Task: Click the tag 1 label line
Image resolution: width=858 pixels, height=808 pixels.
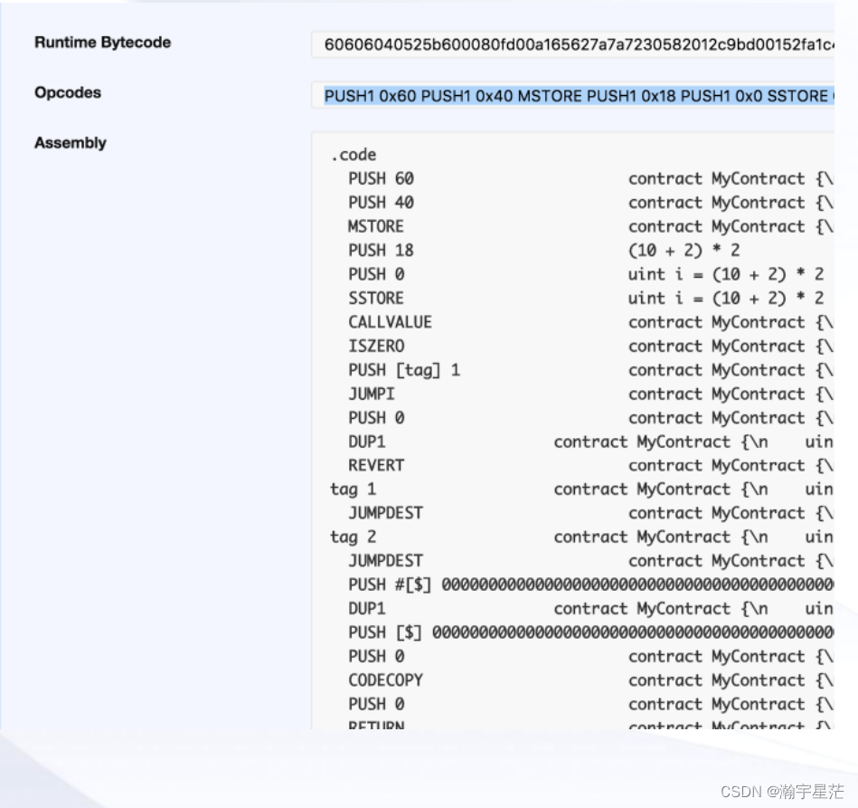Action: (353, 490)
